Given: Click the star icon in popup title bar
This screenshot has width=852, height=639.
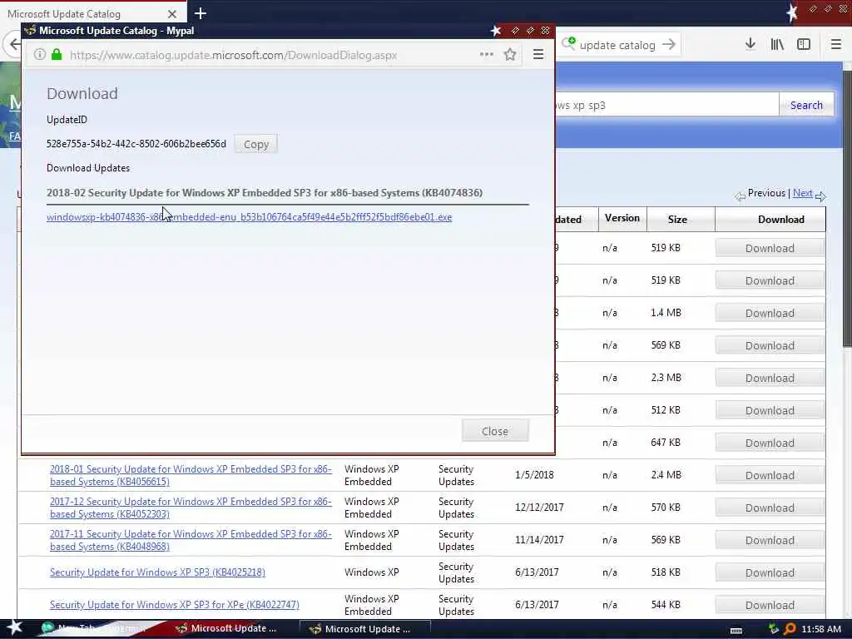Looking at the screenshot, I should pos(496,31).
